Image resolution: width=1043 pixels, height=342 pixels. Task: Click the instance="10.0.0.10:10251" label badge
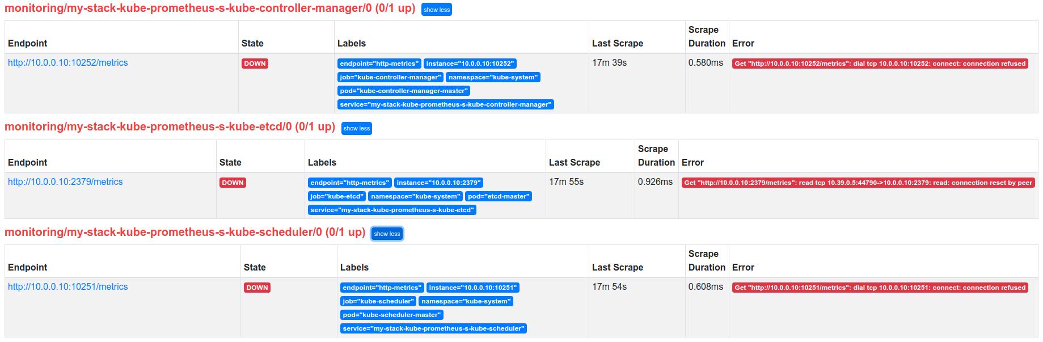point(472,288)
